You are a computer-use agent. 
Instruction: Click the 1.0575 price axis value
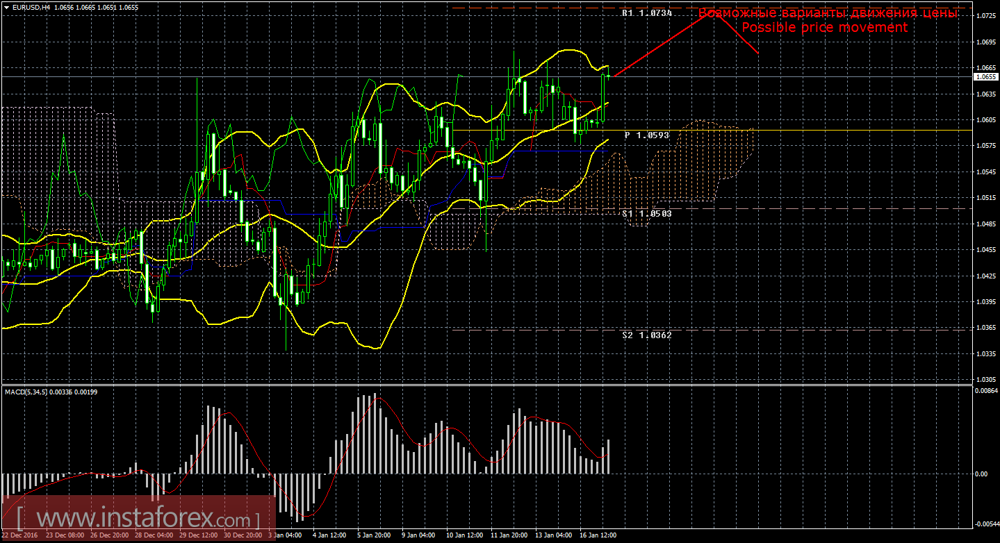click(x=985, y=146)
